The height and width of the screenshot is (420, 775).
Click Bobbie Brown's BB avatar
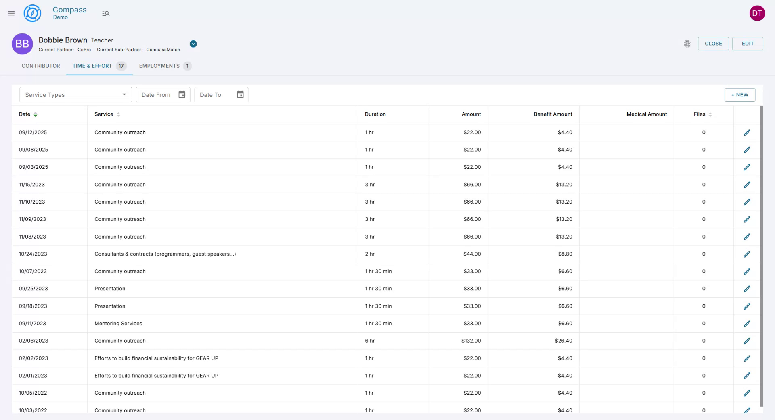click(22, 44)
